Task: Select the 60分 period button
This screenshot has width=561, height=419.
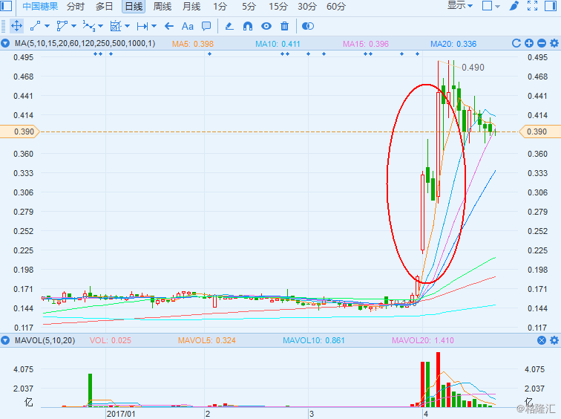Action: pyautogui.click(x=336, y=6)
